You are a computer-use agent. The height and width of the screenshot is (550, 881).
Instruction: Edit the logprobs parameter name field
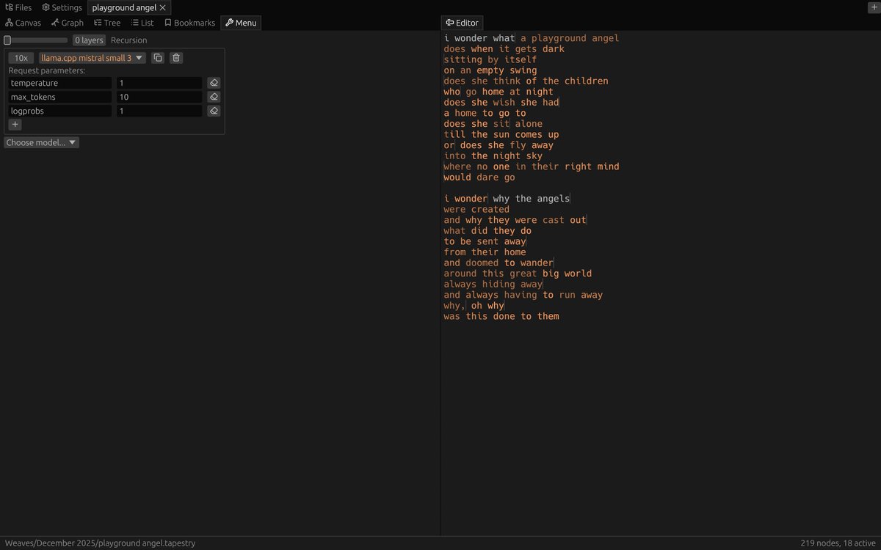pos(60,111)
